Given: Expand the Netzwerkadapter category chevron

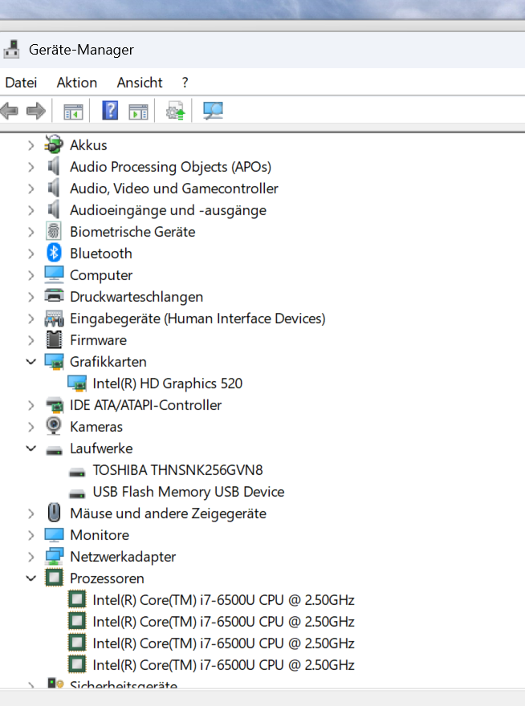Looking at the screenshot, I should coord(31,557).
